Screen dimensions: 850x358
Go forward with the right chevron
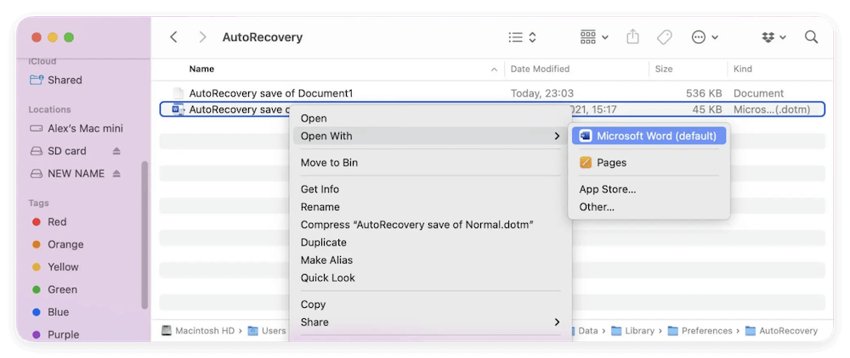point(203,36)
